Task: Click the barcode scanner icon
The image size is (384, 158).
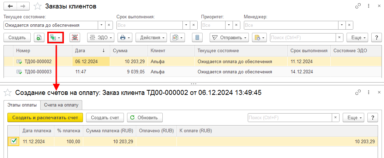Action: point(75,37)
